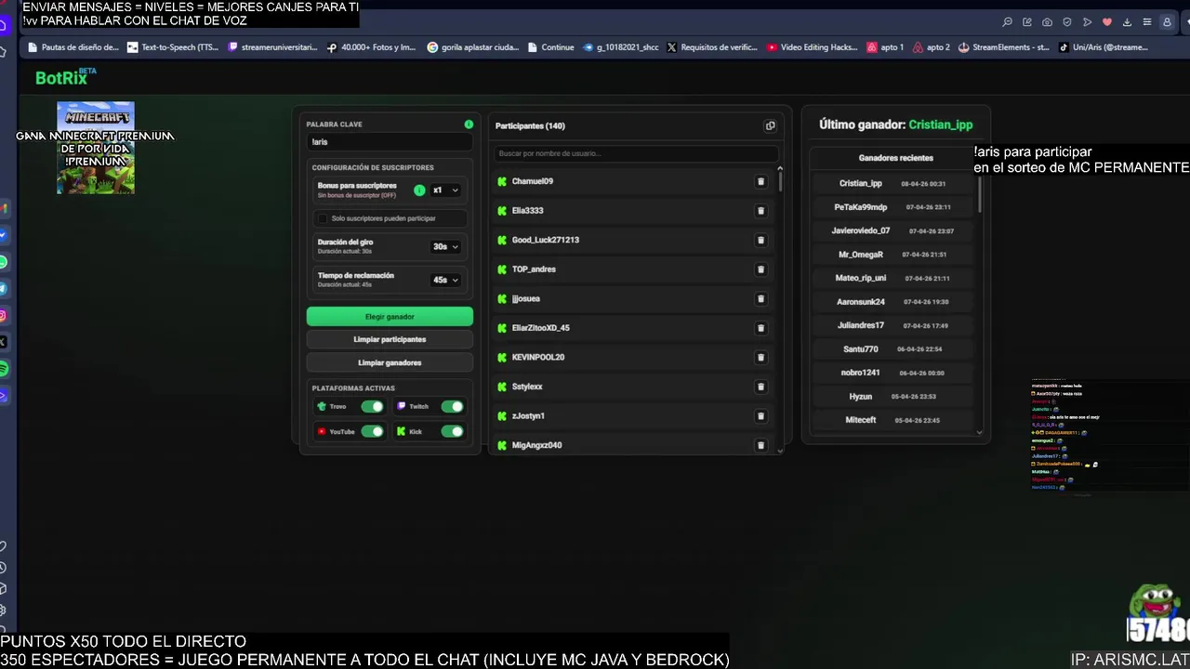Open StreamElements bookmark
The height and width of the screenshot is (669, 1190).
(x=1004, y=47)
